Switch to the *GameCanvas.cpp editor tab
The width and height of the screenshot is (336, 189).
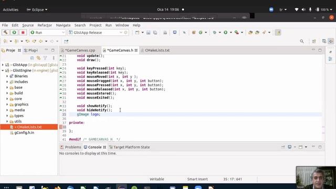point(80,50)
